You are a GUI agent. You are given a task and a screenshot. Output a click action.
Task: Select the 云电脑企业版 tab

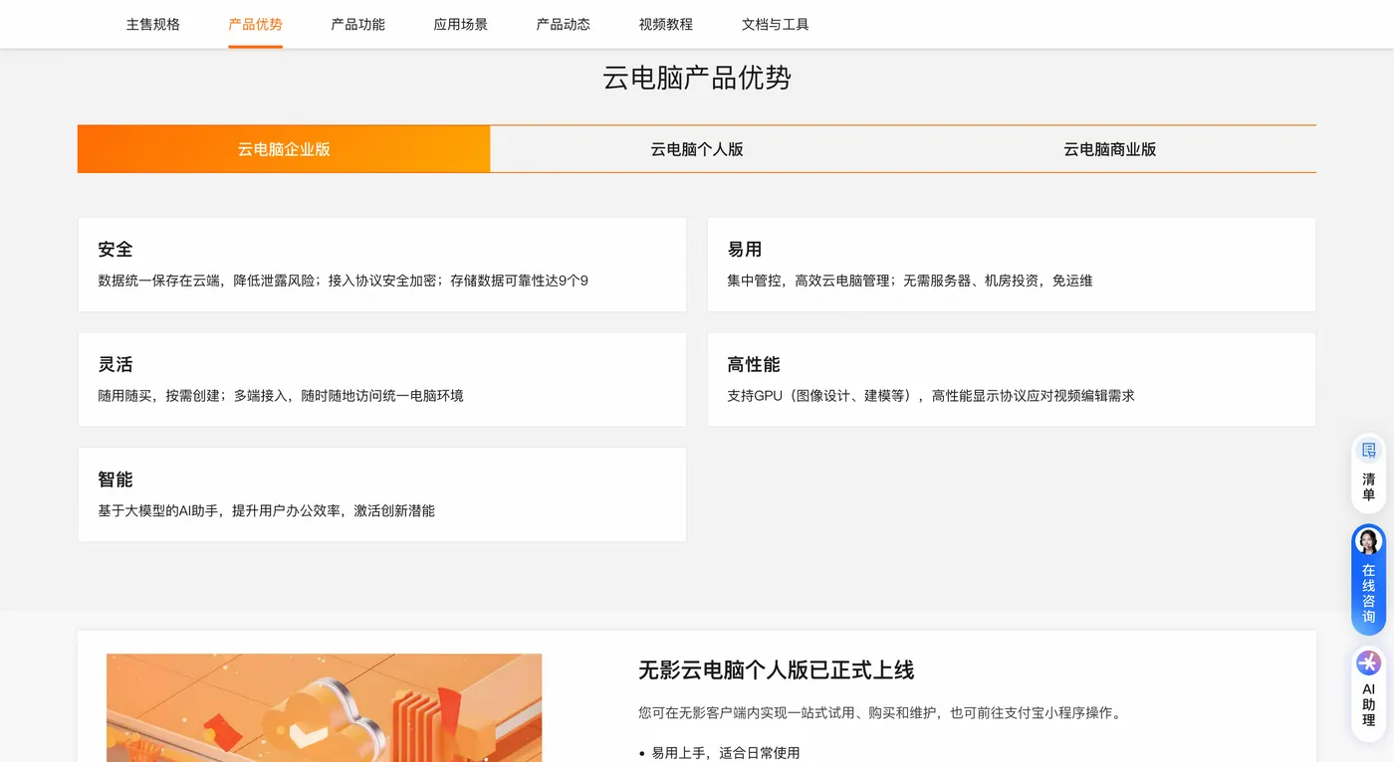click(284, 149)
